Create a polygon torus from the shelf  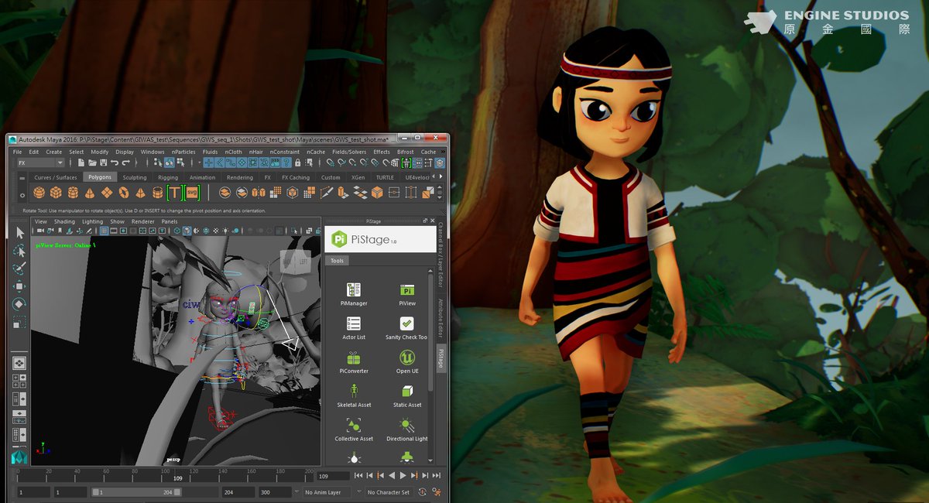point(124,192)
